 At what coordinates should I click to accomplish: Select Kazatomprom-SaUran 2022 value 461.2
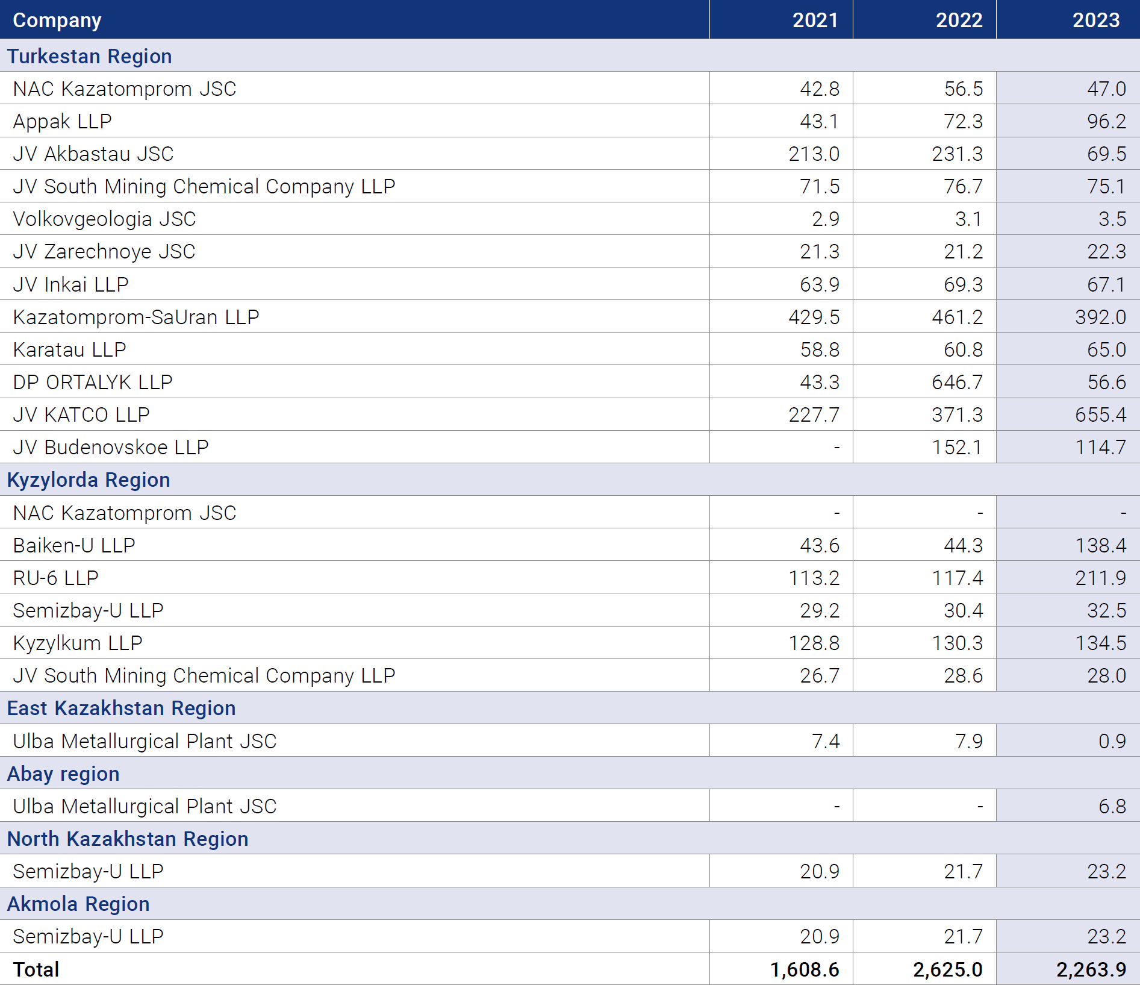pyautogui.click(x=958, y=317)
